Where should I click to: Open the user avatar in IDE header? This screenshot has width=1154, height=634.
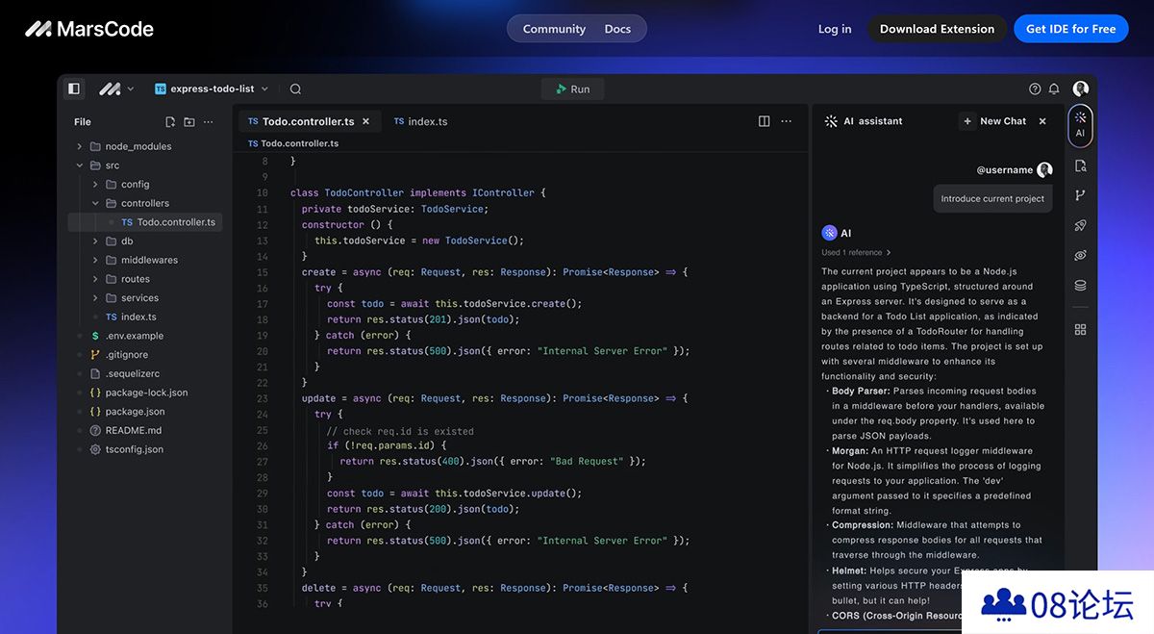tap(1081, 89)
